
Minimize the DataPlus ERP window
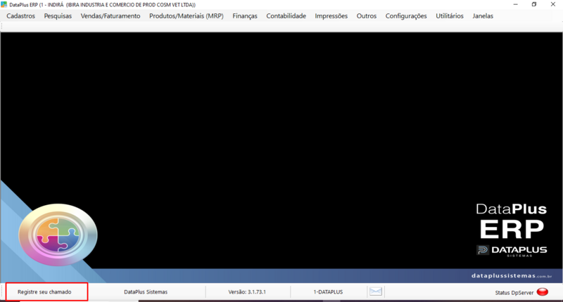point(516,5)
